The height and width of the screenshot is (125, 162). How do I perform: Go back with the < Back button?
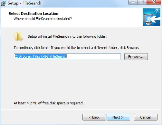(x=94, y=117)
